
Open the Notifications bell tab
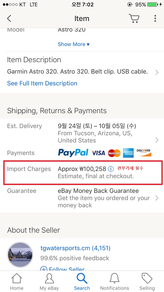(114, 281)
